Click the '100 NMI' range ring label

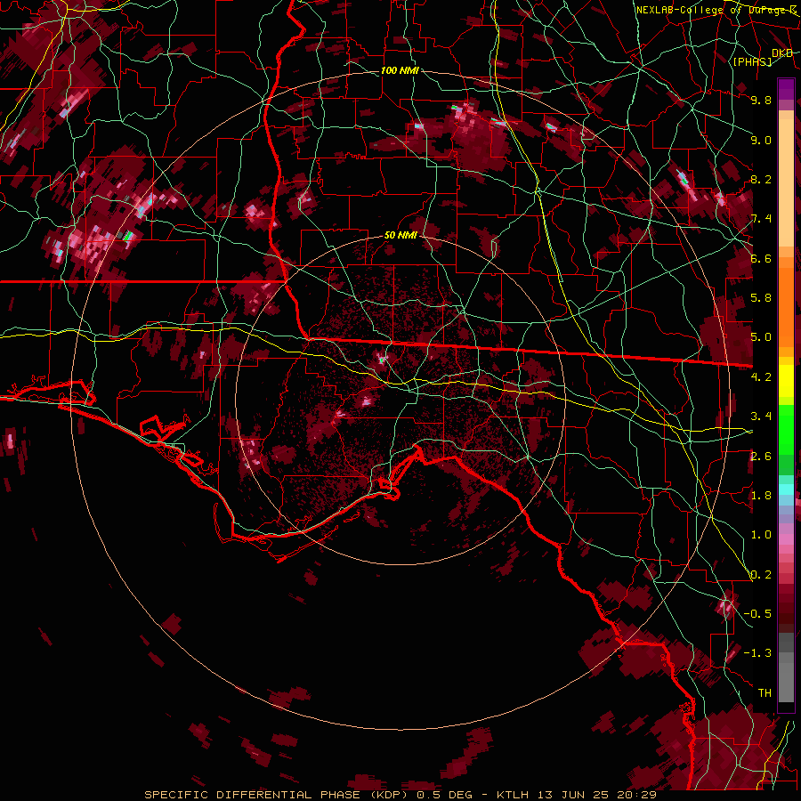(400, 70)
